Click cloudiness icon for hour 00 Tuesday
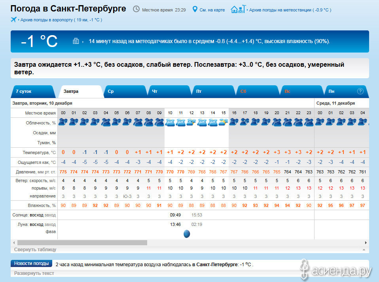This screenshot has width=379, height=282. coord(63,122)
